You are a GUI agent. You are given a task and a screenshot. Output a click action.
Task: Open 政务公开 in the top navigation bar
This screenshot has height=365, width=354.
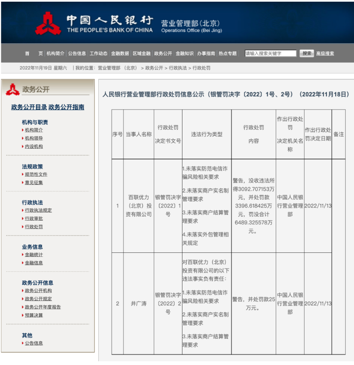(x=163, y=54)
